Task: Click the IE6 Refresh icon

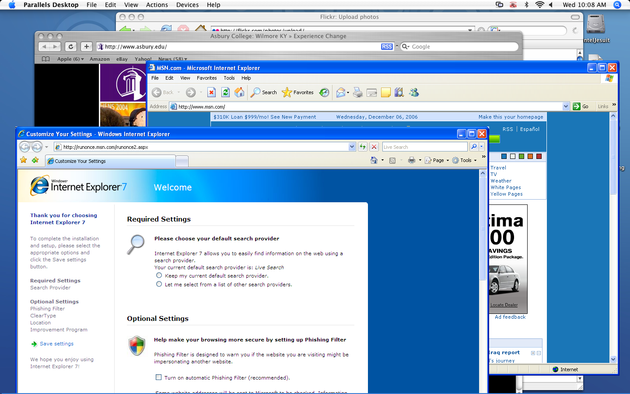Action: click(x=225, y=92)
